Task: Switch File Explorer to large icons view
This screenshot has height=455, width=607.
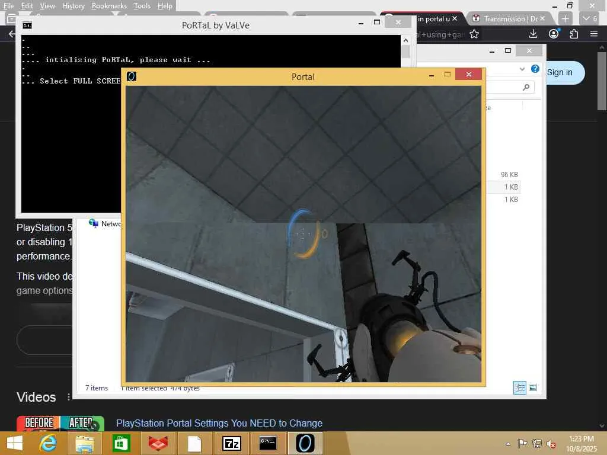Action: pos(533,387)
